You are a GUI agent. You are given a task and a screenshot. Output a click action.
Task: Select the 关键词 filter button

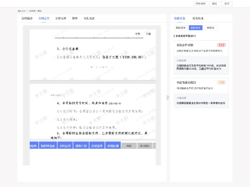(x=210, y=28)
